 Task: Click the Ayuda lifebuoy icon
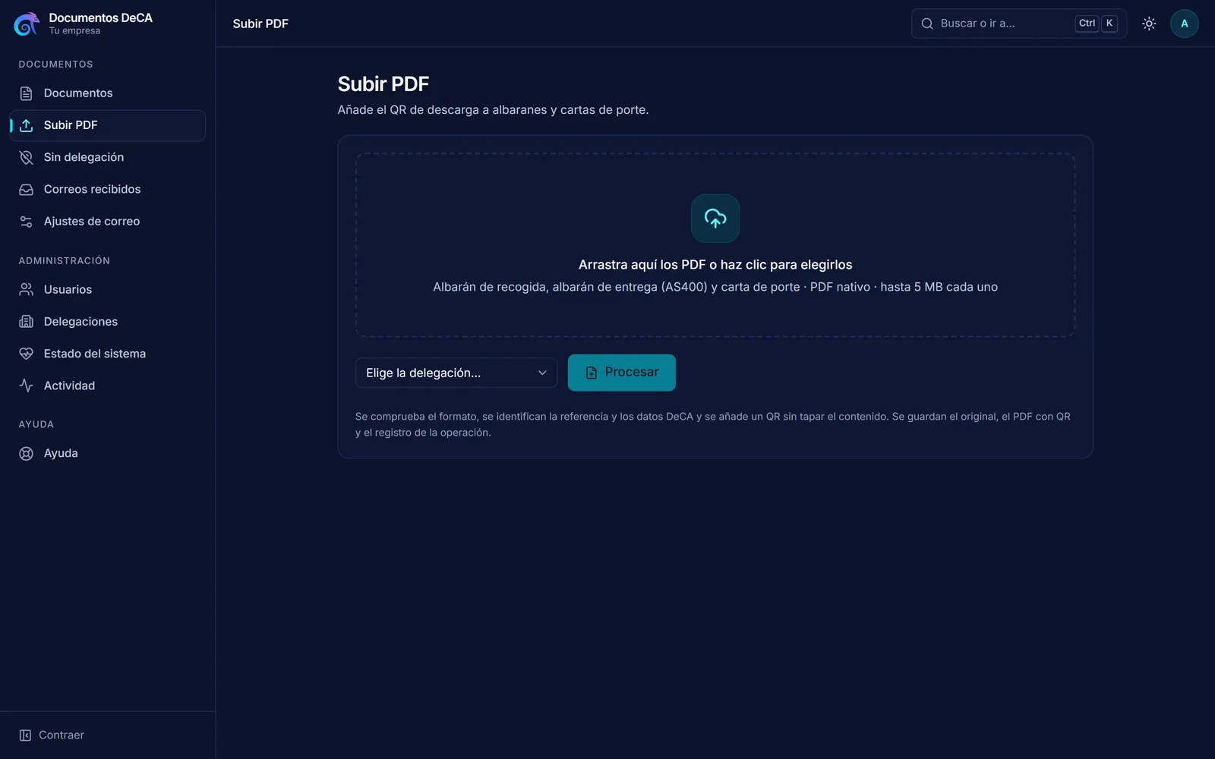click(x=26, y=453)
